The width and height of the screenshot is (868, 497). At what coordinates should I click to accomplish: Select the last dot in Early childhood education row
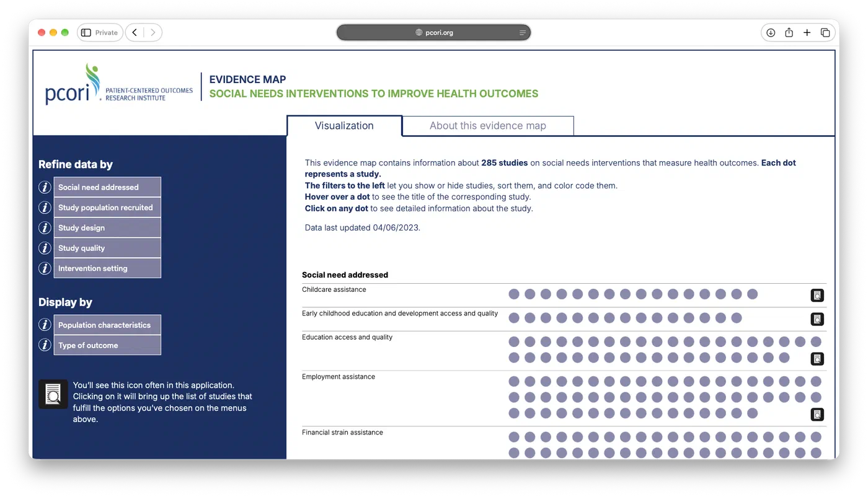pos(737,318)
